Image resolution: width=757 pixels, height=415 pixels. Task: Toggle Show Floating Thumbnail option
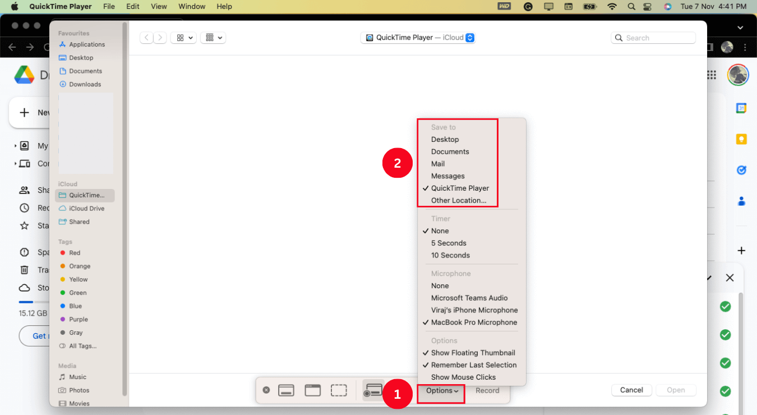[x=473, y=353]
